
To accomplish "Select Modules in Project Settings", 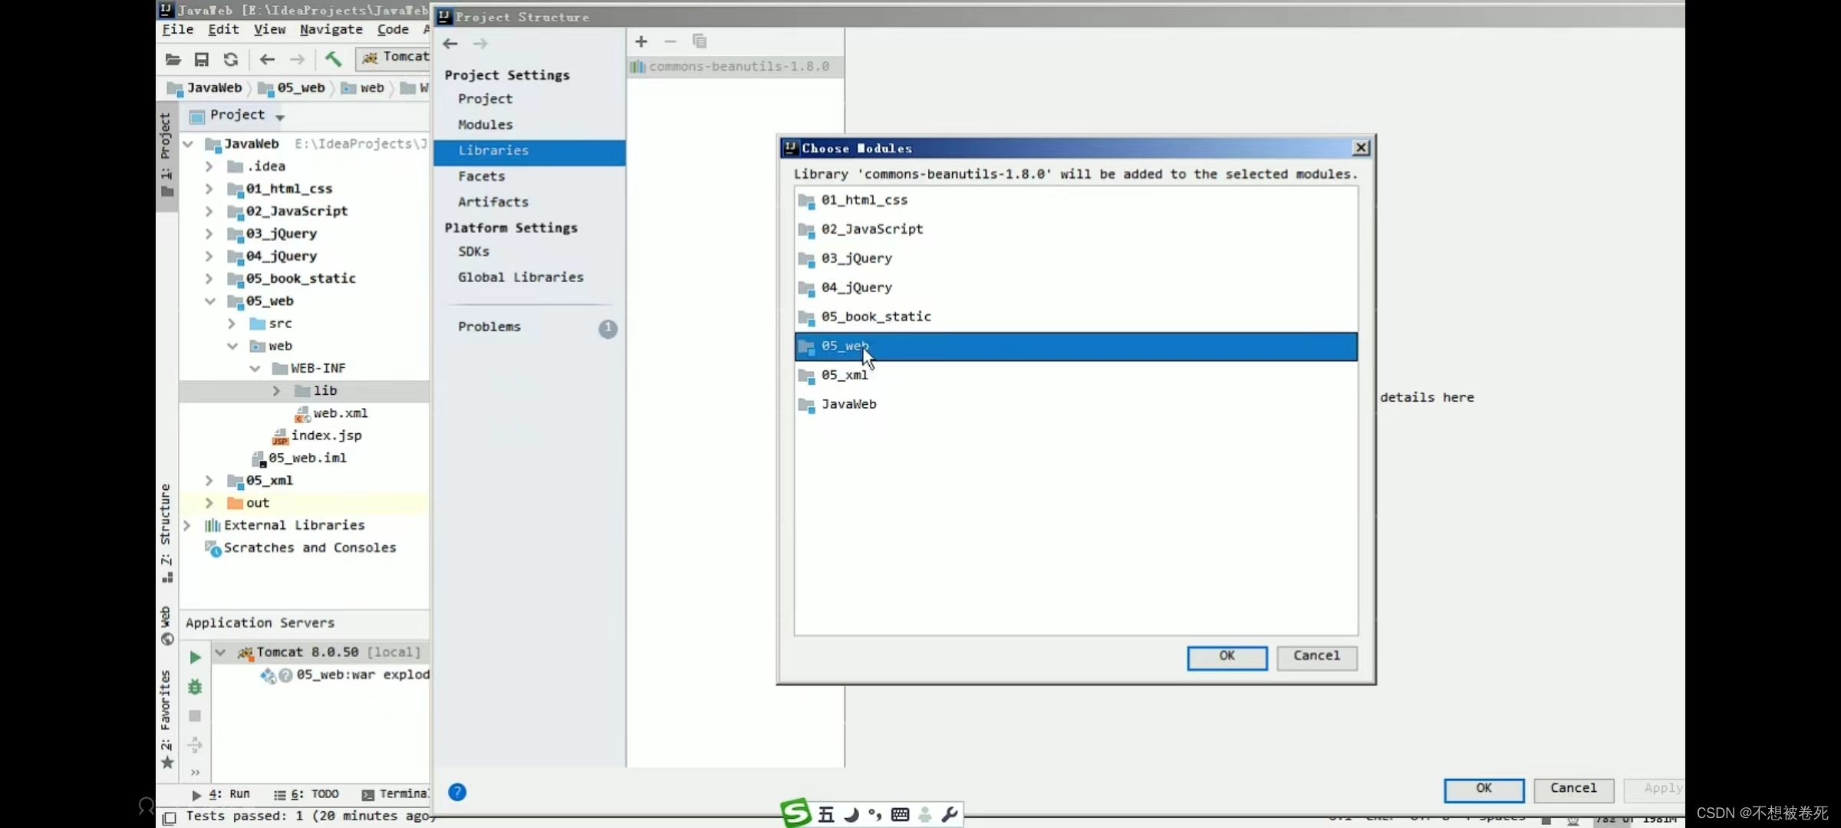I will pyautogui.click(x=485, y=124).
